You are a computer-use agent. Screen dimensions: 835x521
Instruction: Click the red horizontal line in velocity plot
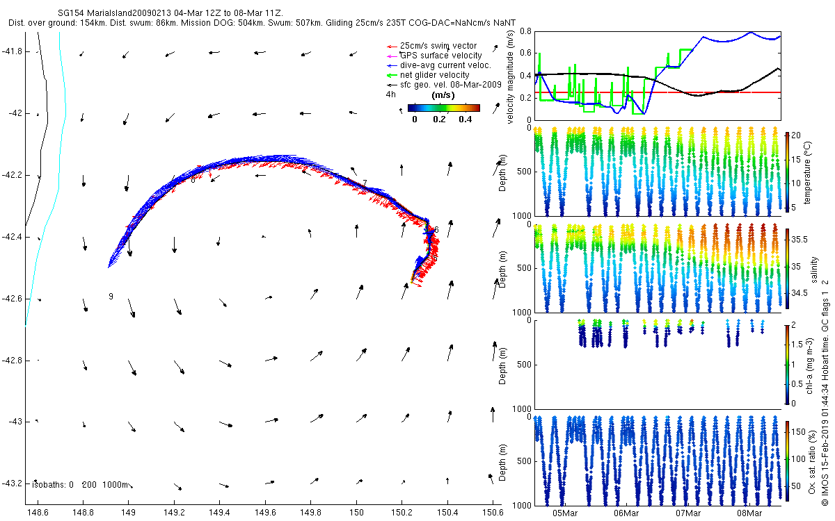pyautogui.click(x=658, y=92)
